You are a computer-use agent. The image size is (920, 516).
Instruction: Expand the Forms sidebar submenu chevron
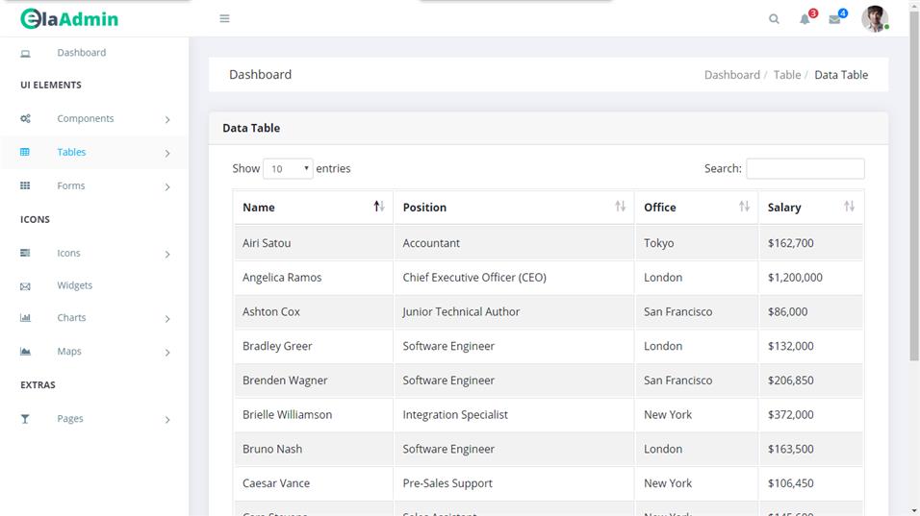click(167, 187)
